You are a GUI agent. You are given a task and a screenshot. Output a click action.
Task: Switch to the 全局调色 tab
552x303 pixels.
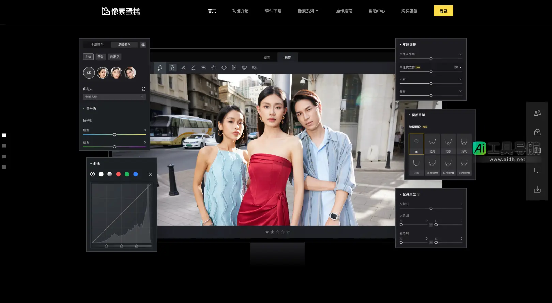click(x=97, y=45)
